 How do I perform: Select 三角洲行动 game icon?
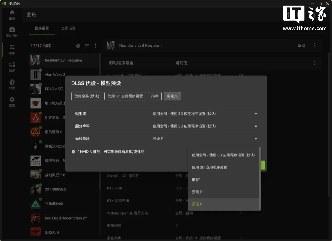pos(36,204)
